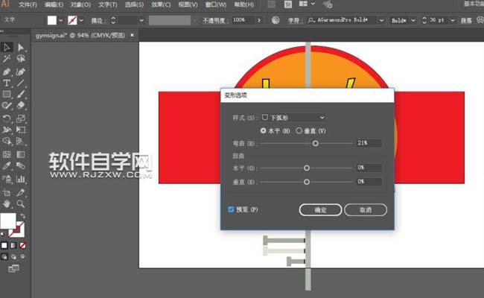This screenshot has height=298, width=484.
Task: Select the 垂直 (Vertical) radio button
Action: pyautogui.click(x=299, y=130)
